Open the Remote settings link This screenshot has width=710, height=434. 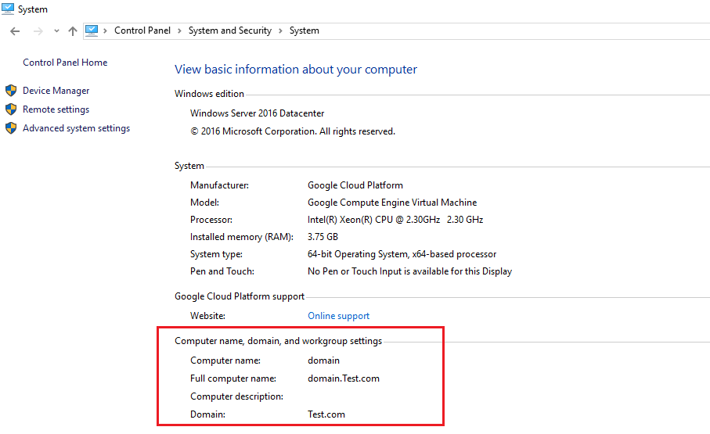pos(56,109)
